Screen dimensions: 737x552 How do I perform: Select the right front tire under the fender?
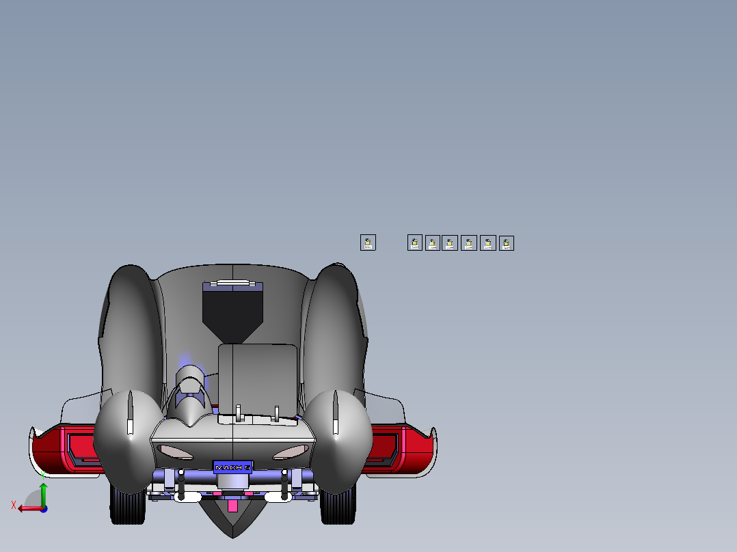click(x=338, y=506)
